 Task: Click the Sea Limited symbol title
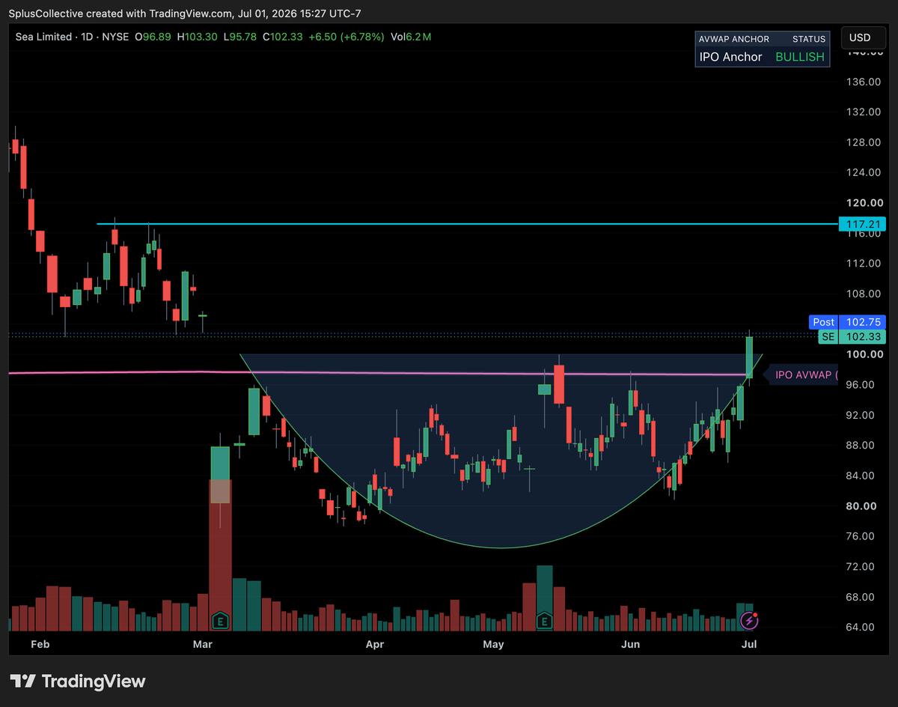click(43, 37)
